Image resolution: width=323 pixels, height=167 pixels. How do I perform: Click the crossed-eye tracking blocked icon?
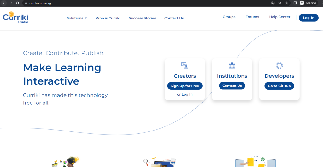click(280, 3)
